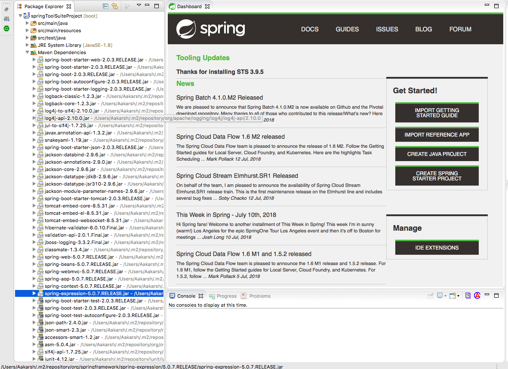Click the Package Explorer tab icon
Screen dimensions: 508x369
19,6
